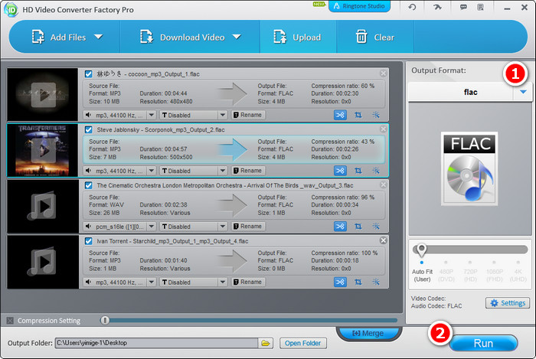
Task: Click the effects sparkle icon for Starchild file
Action: click(x=376, y=282)
